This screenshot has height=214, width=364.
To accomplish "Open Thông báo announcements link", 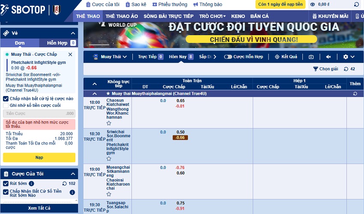I will (208, 4).
